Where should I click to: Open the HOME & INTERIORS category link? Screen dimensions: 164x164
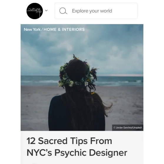(64, 29)
